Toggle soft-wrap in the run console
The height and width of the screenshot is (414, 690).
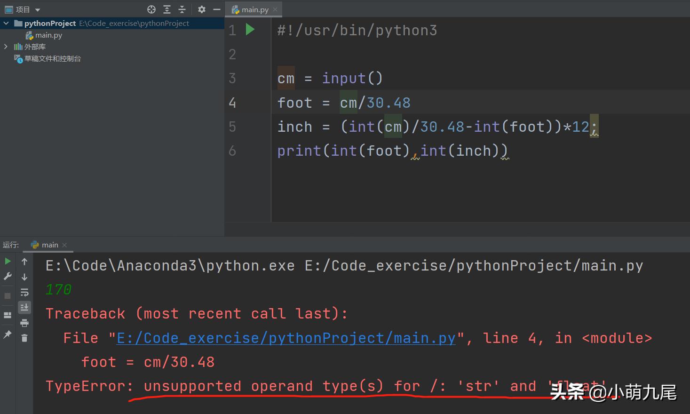(x=24, y=293)
